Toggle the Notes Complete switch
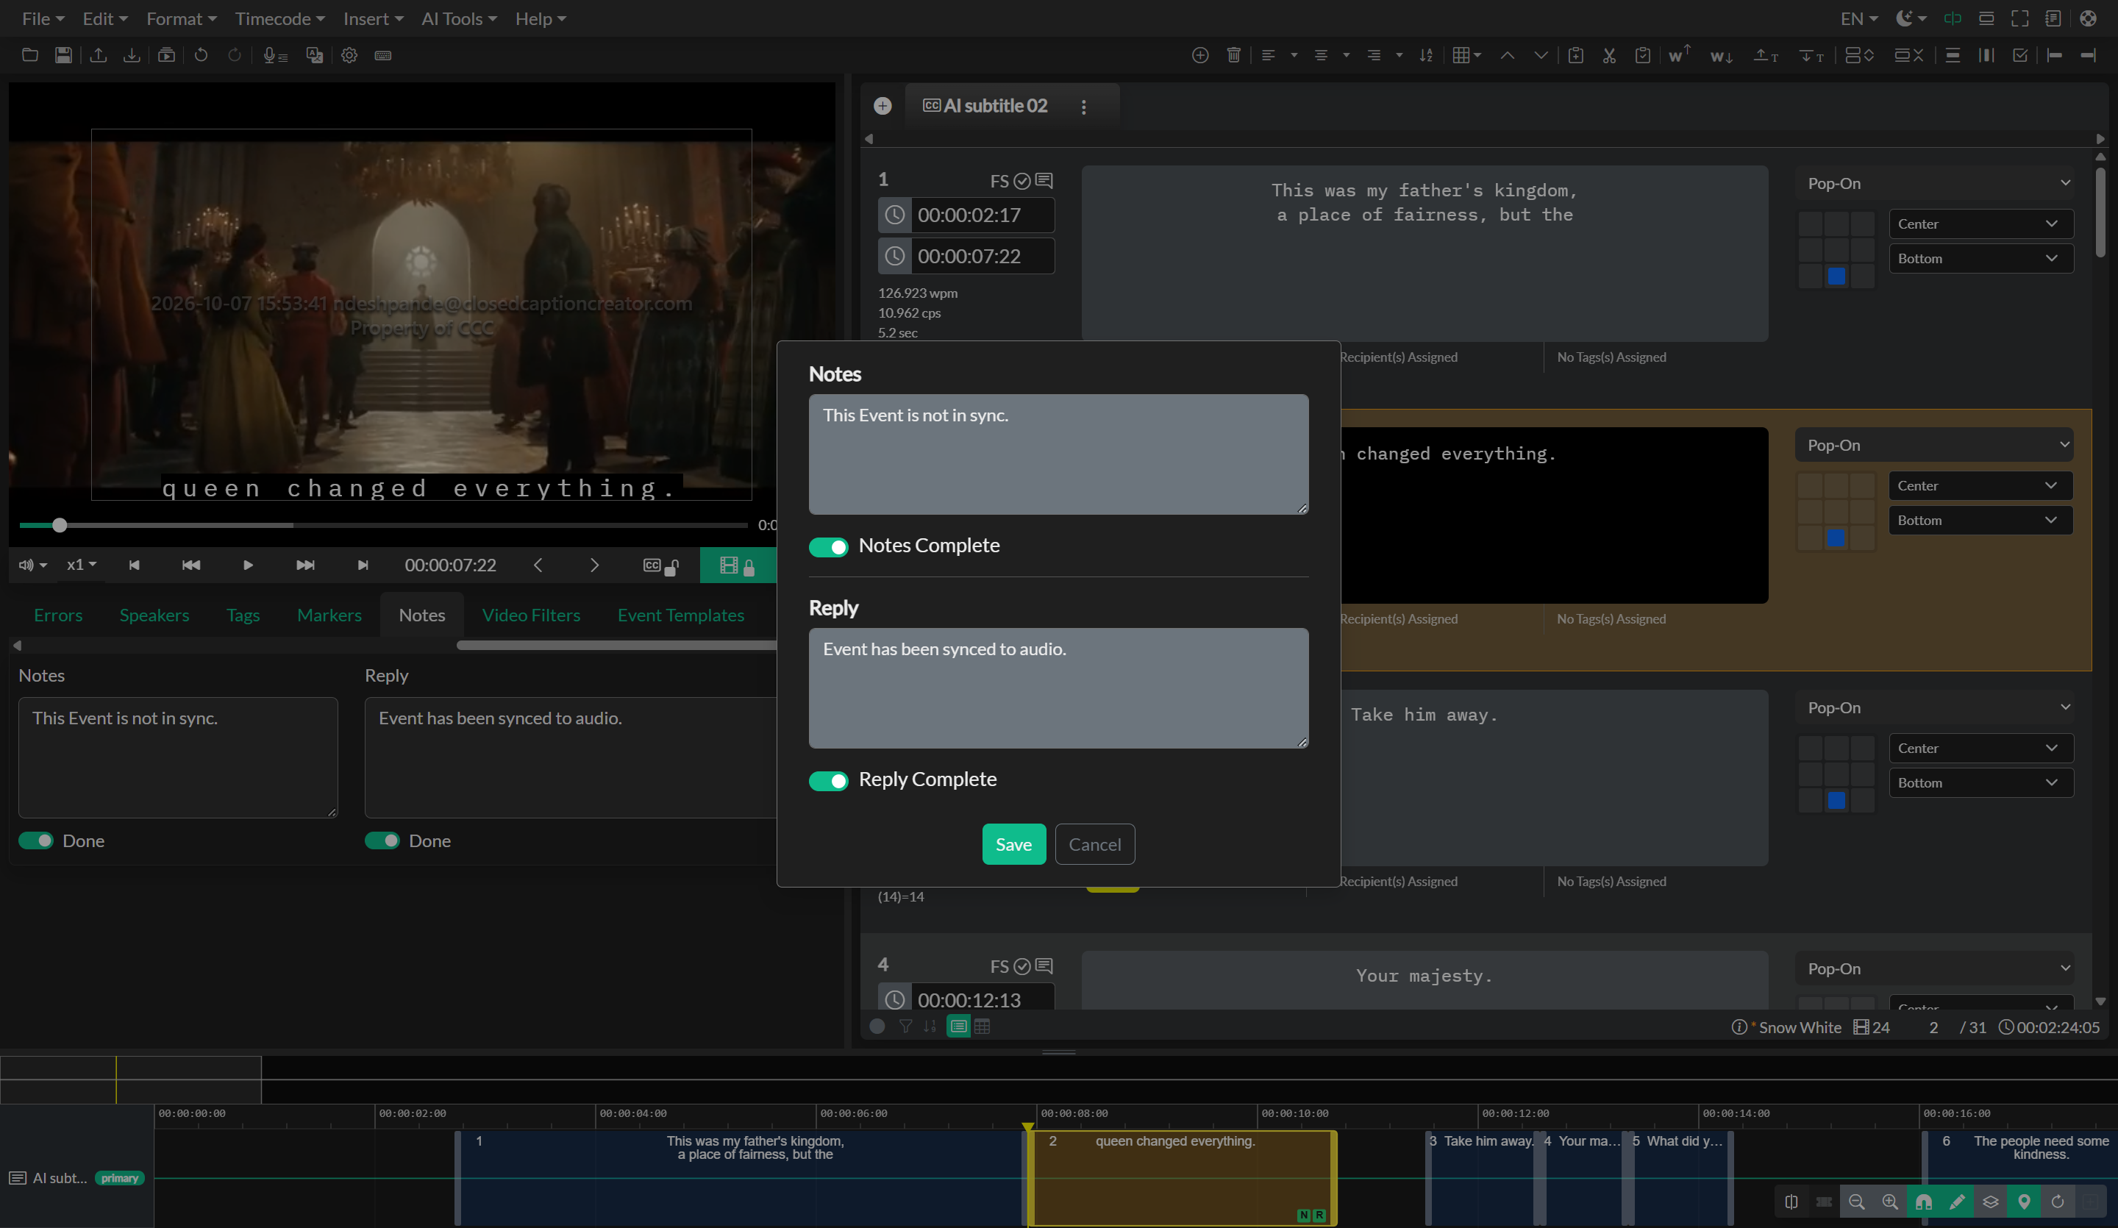This screenshot has height=1228, width=2118. 829,547
